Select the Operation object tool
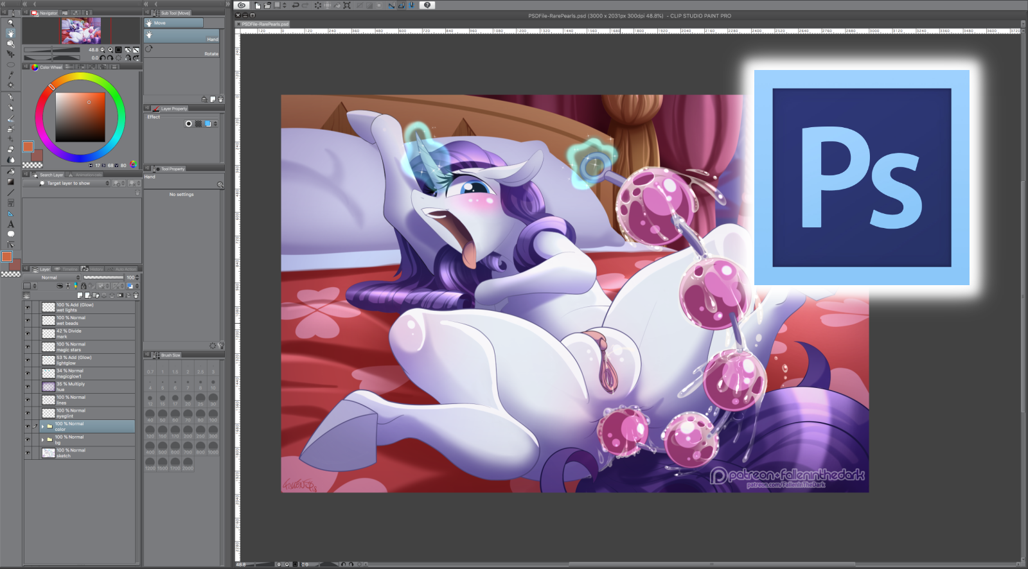 point(10,44)
